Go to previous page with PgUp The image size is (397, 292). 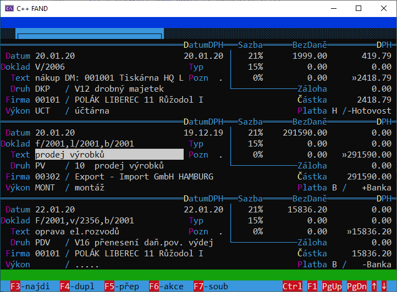(332, 286)
